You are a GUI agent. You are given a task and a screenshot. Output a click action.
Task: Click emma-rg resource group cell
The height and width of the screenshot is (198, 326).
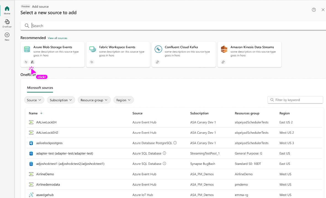(x=241, y=195)
